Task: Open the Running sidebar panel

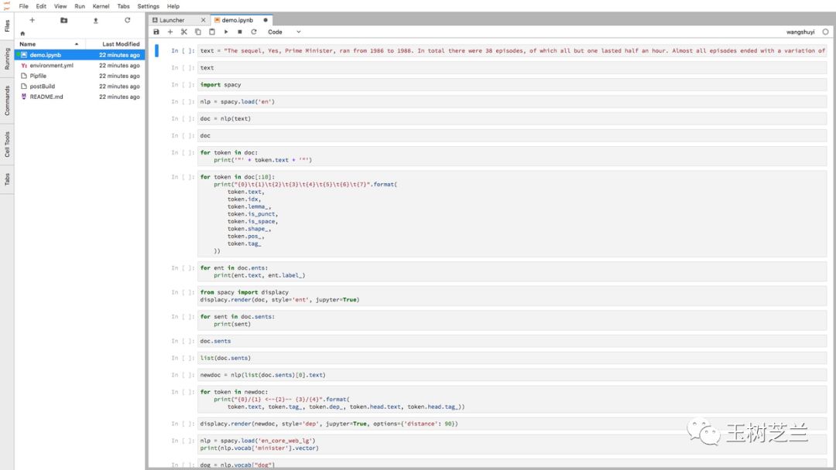Action: 7,60
